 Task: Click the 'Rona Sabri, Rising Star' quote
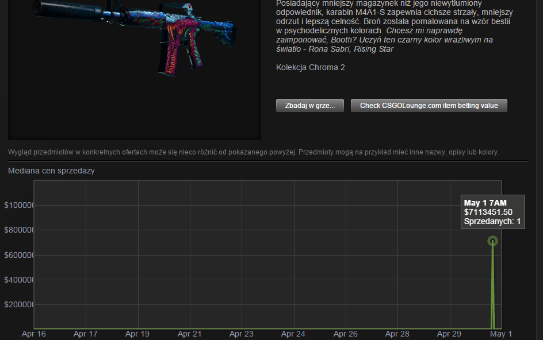point(351,49)
